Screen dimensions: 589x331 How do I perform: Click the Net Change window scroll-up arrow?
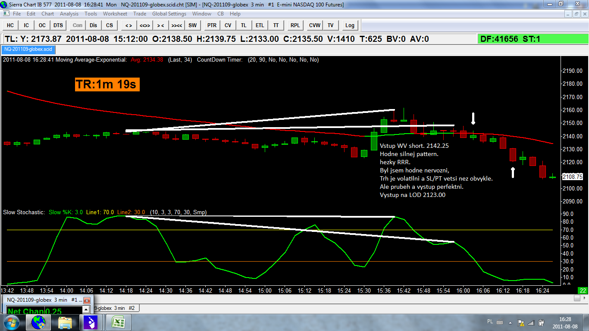[86, 309]
